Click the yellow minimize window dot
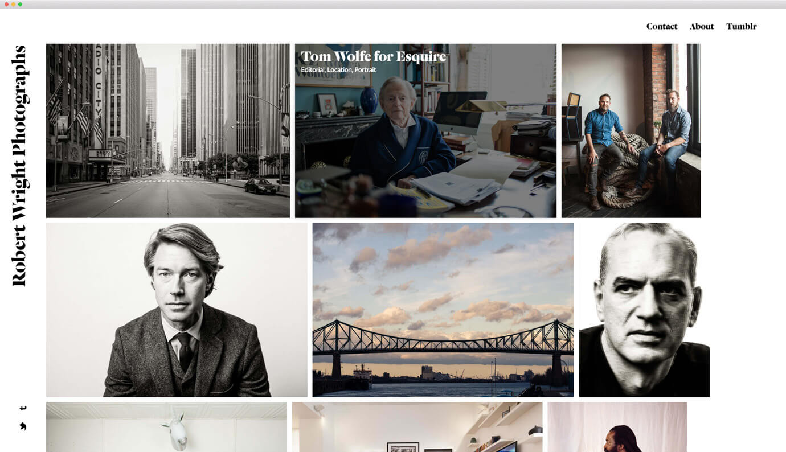 click(x=13, y=4)
